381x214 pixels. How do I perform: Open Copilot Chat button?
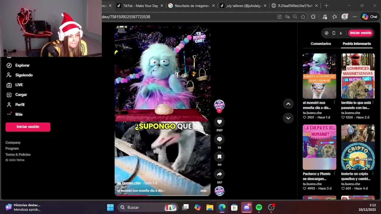[x=370, y=17]
